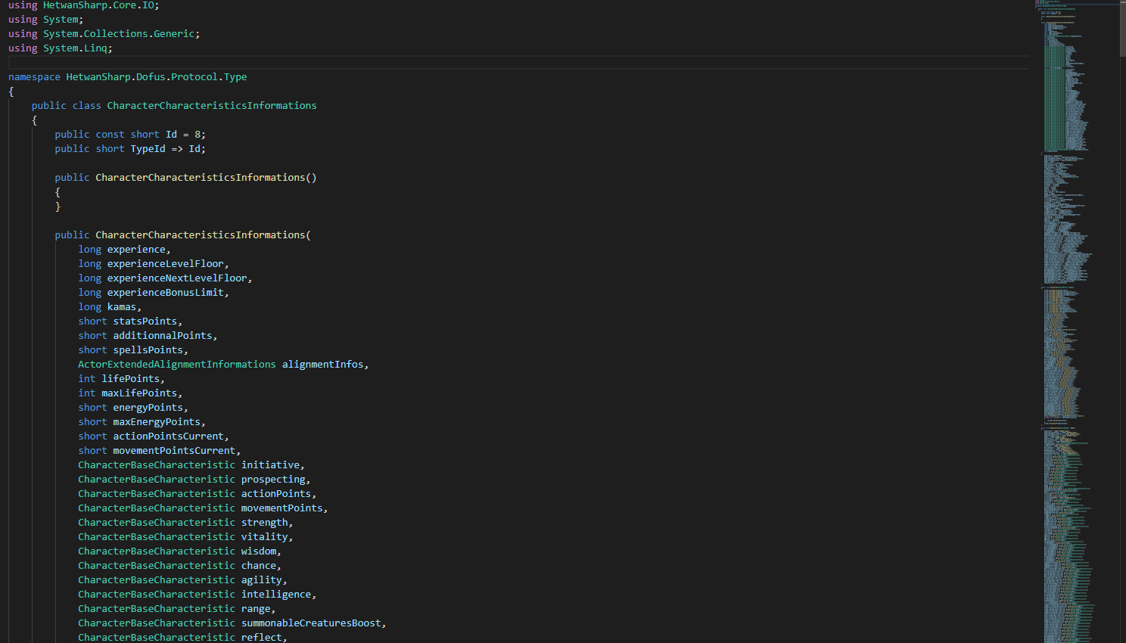
Task: Click the "int" keyword before "maxLifePoints"
Action: click(87, 393)
